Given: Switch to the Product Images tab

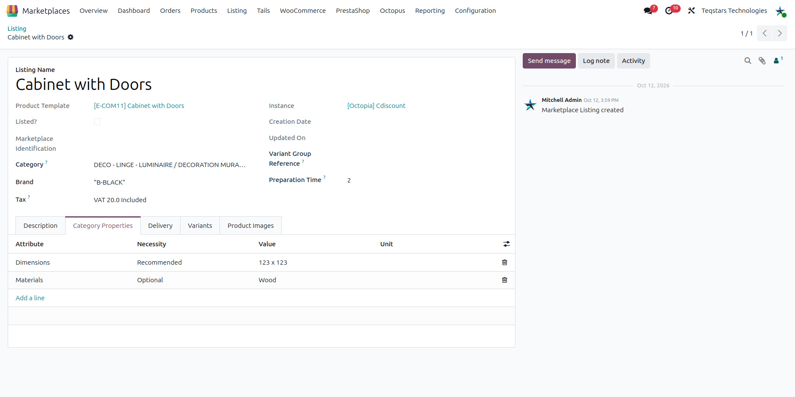Looking at the screenshot, I should [x=250, y=226].
